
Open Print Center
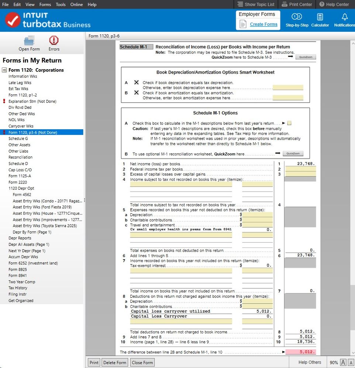pyautogui.click(x=297, y=4)
